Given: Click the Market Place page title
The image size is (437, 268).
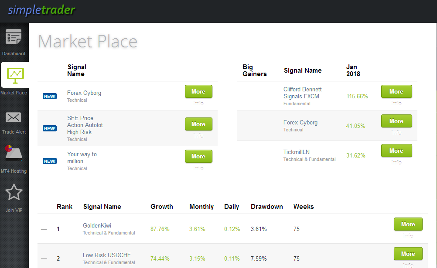Looking at the screenshot, I should click(88, 41).
